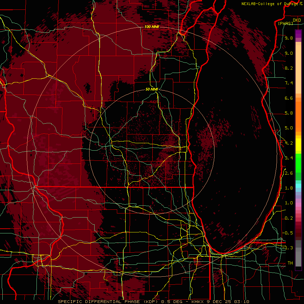This screenshot has width=304, height=304.
Task: Click the 9.8 scale value
Action: pos(289,38)
